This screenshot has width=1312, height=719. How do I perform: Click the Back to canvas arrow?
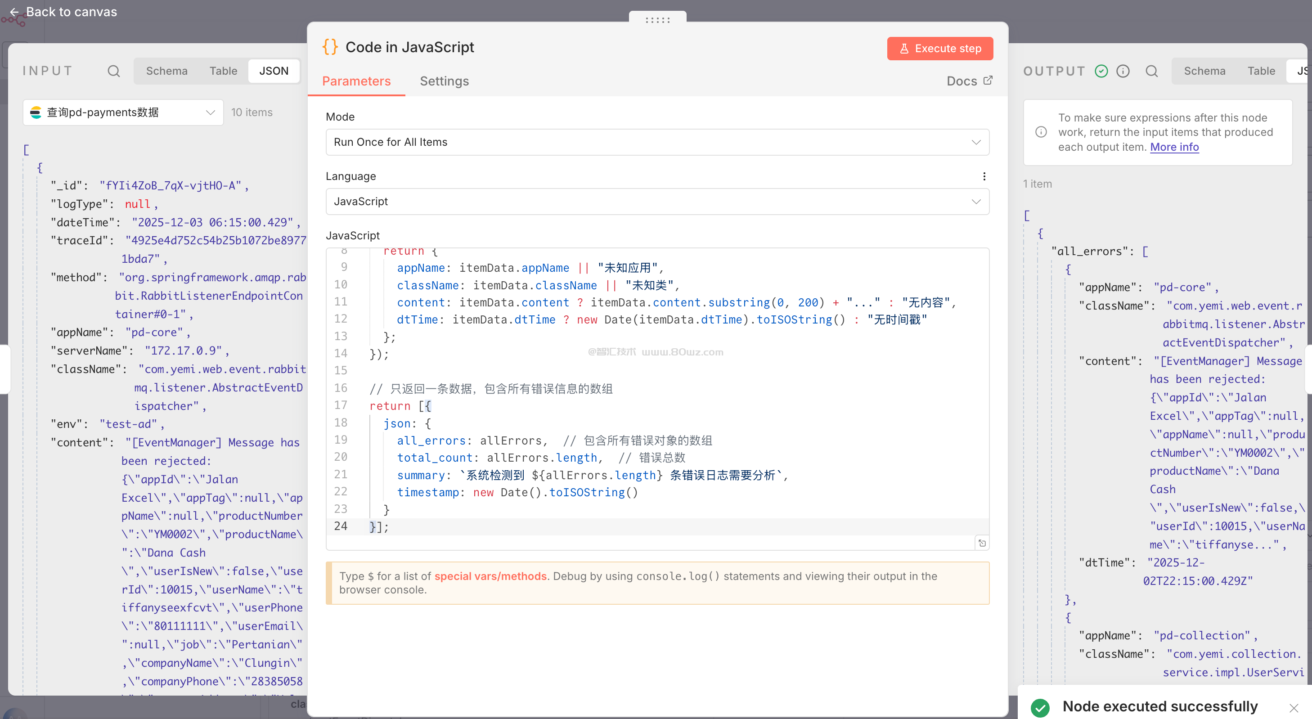coord(14,12)
